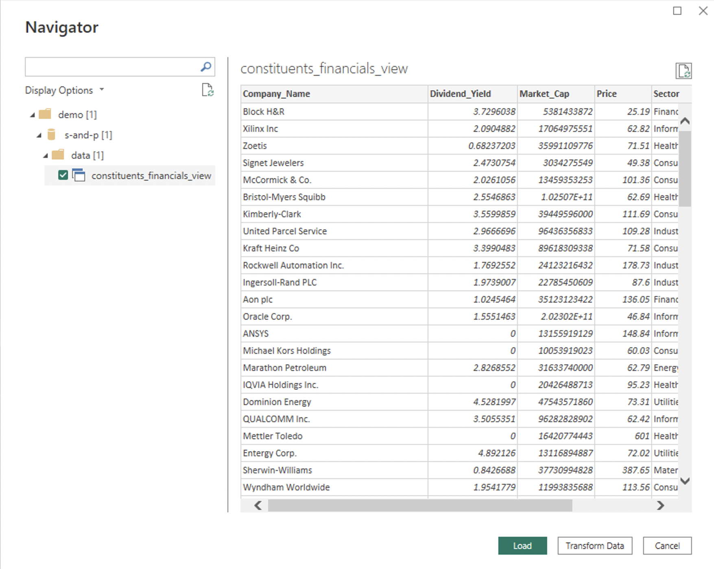This screenshot has height=569, width=714.
Task: Select the demo [1] tree item
Action: coord(77,115)
